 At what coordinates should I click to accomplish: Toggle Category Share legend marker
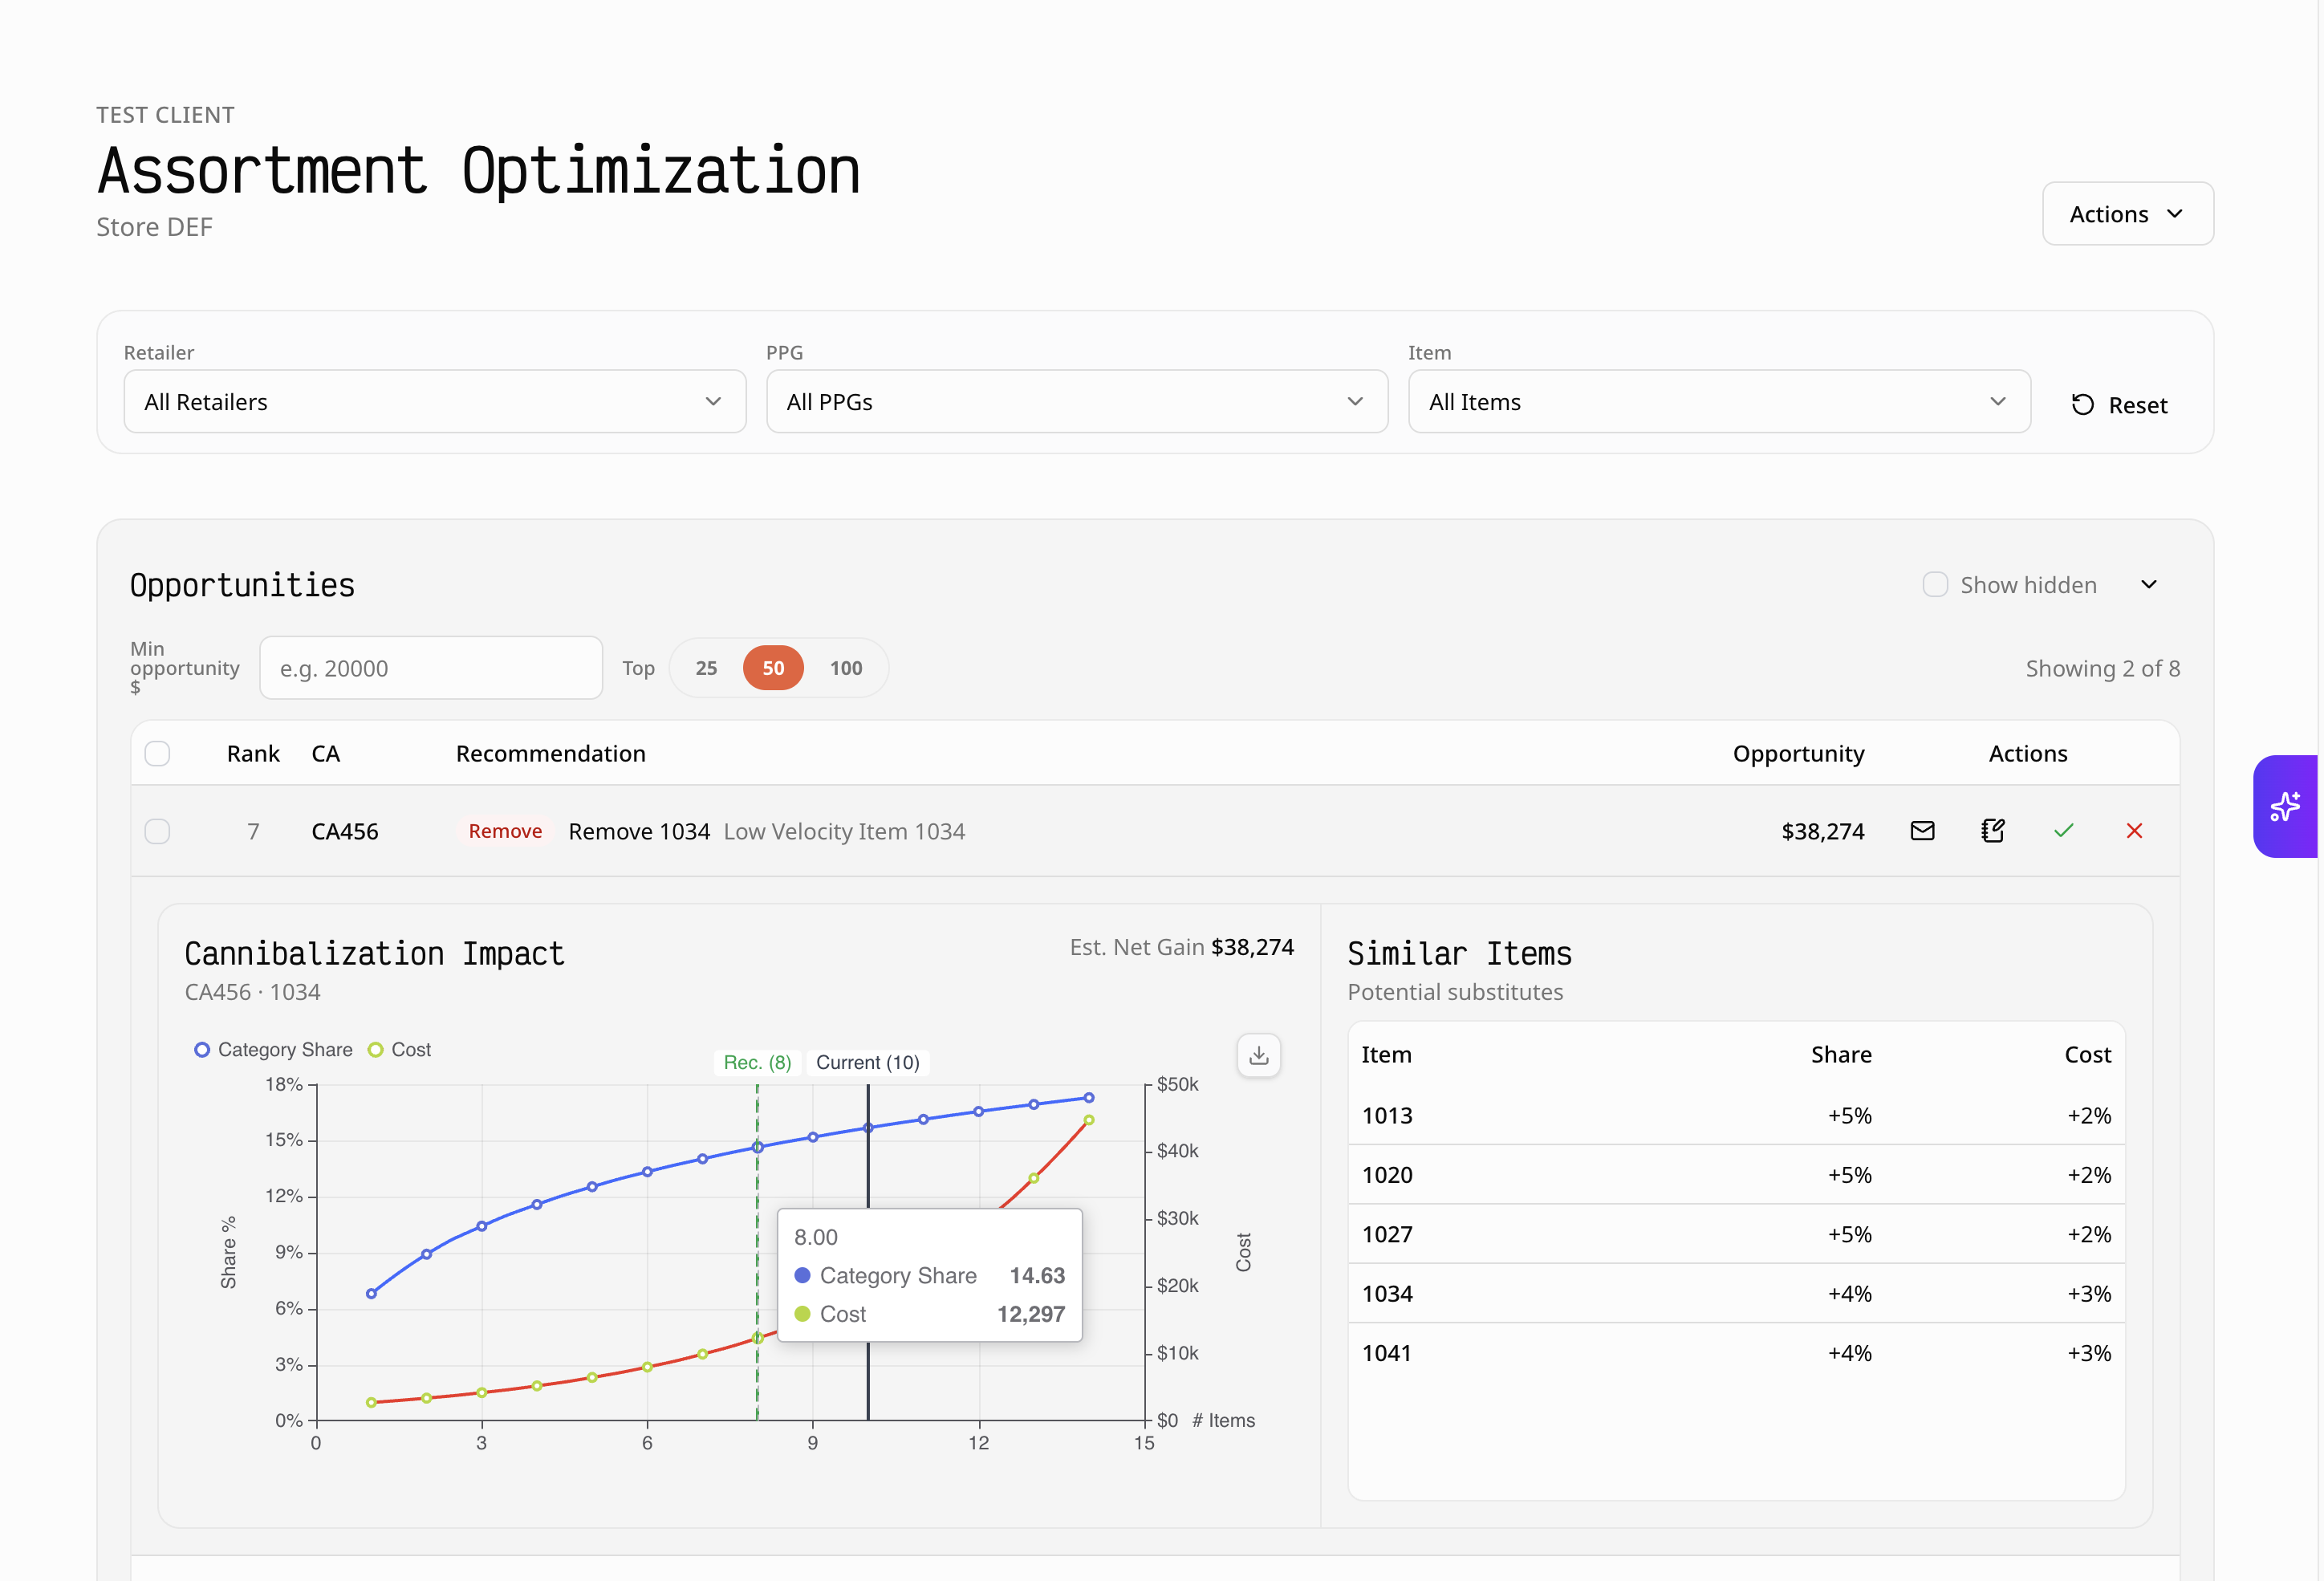coord(202,1050)
